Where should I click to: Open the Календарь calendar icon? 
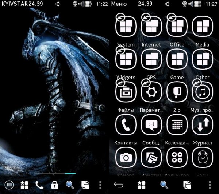coord(177,124)
